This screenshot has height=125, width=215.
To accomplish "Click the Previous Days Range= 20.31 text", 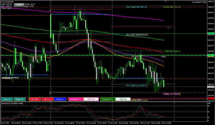I will click(24, 4).
